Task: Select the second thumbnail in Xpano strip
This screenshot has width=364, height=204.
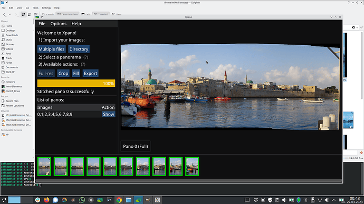Action: (x=61, y=166)
